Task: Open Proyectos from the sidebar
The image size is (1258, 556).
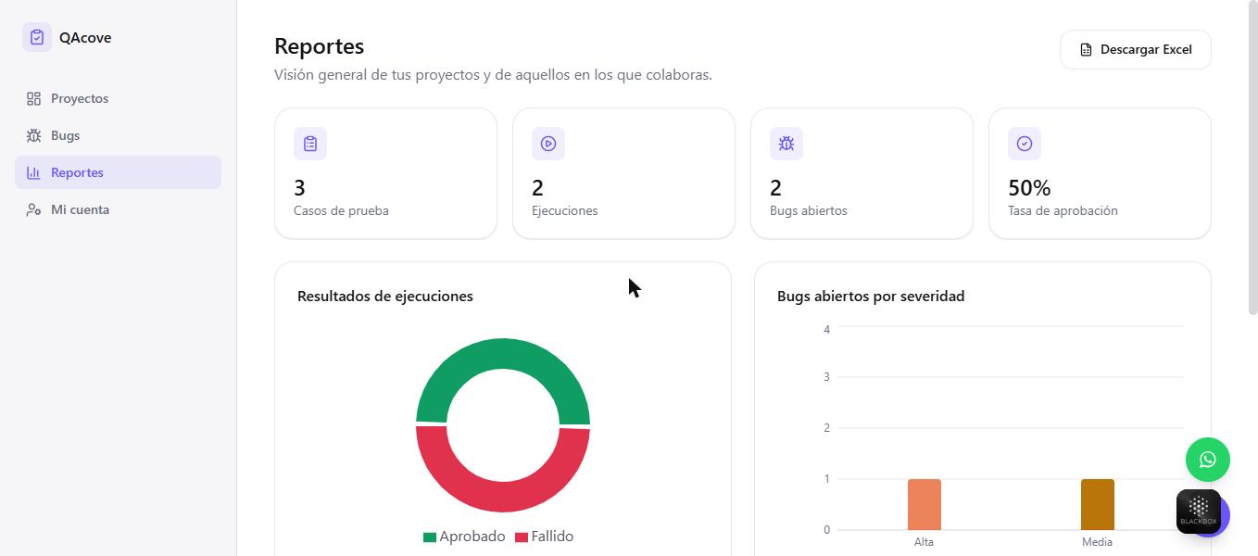Action: pos(118,98)
